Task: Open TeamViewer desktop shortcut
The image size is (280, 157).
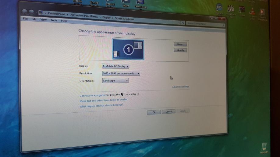Action: tap(141, 5)
